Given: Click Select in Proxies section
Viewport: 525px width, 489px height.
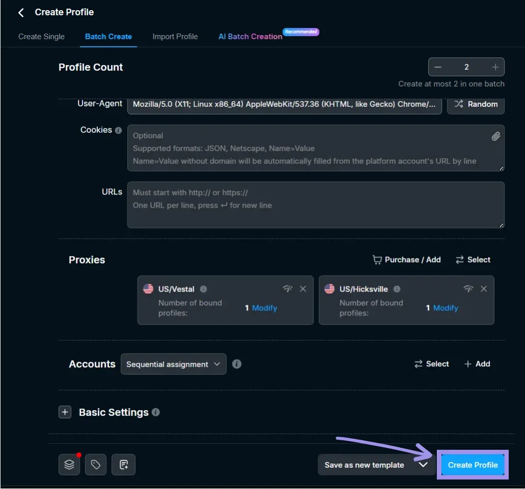Looking at the screenshot, I should 473,260.
